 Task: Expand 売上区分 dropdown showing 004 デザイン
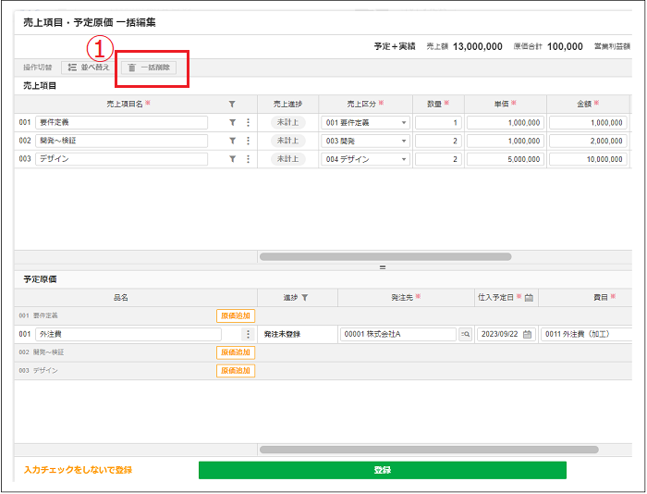tap(404, 159)
